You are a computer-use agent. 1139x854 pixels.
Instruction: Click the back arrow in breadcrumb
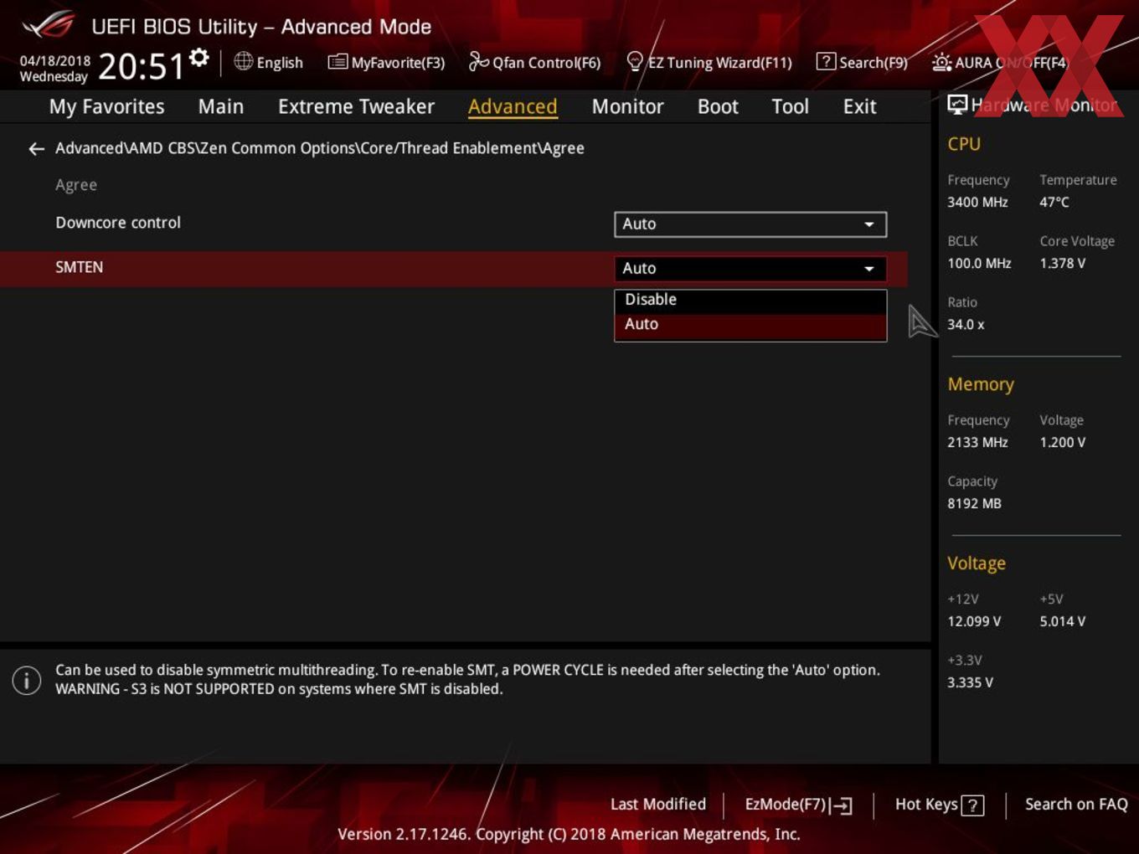36,148
